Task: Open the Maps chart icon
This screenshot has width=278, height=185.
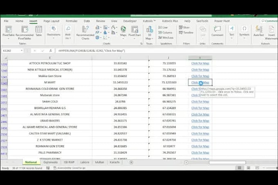Action: click(123, 31)
